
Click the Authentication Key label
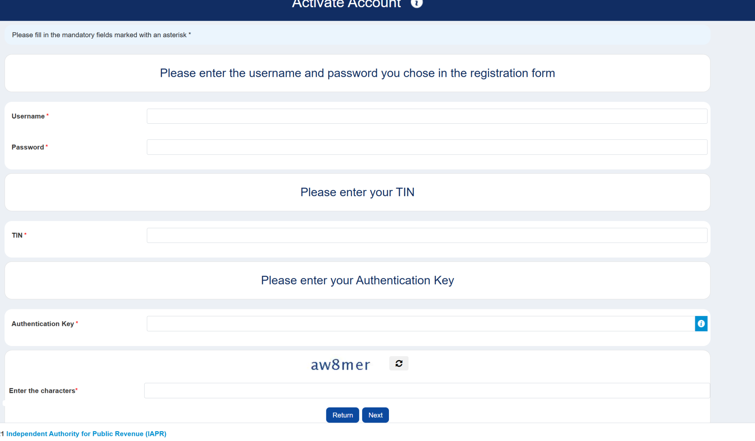(43, 324)
